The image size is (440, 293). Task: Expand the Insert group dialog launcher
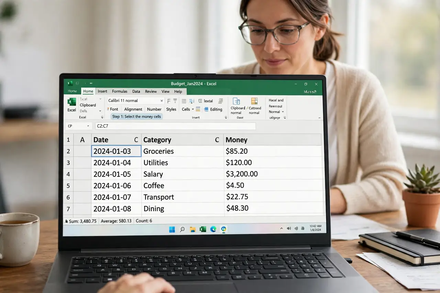(x=226, y=118)
